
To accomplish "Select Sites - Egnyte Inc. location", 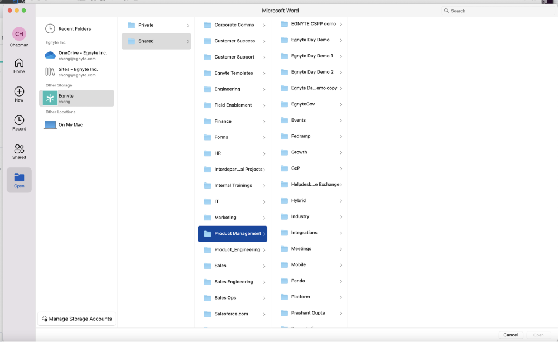I will point(76,71).
